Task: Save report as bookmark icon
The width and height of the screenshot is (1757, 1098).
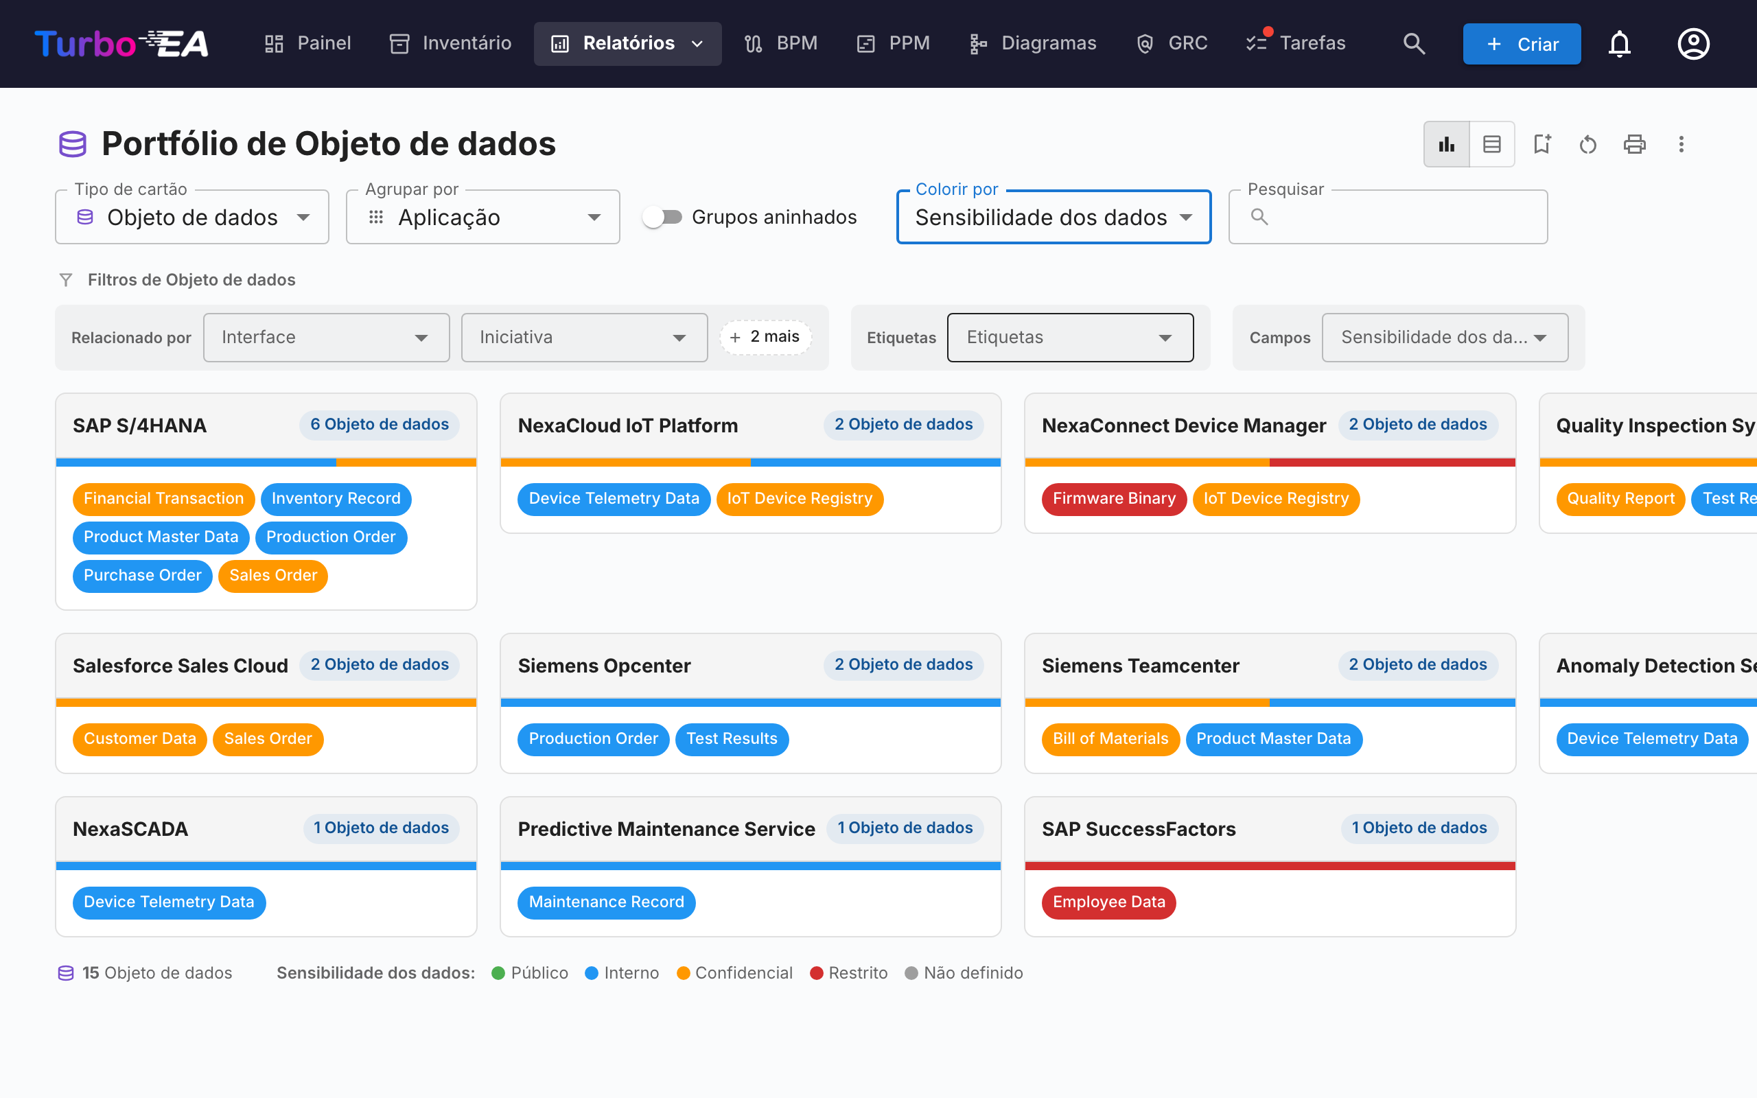Action: [1541, 144]
